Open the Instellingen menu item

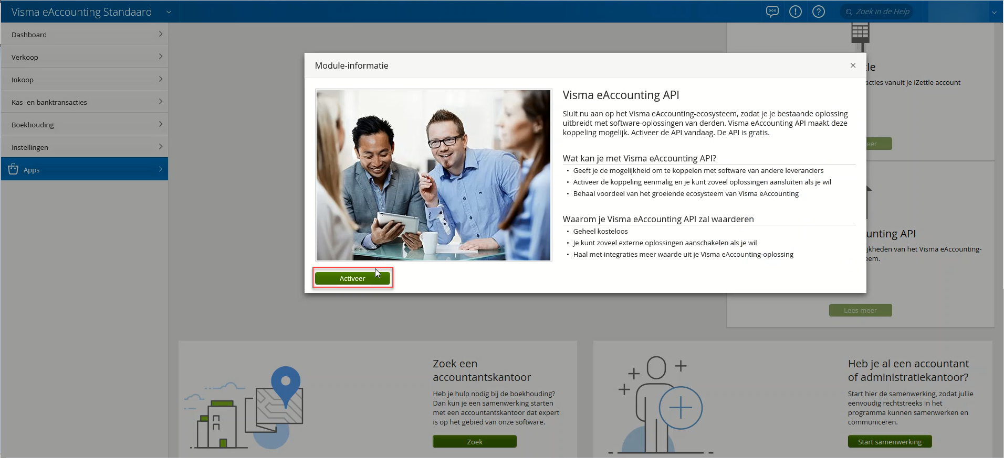click(x=85, y=147)
